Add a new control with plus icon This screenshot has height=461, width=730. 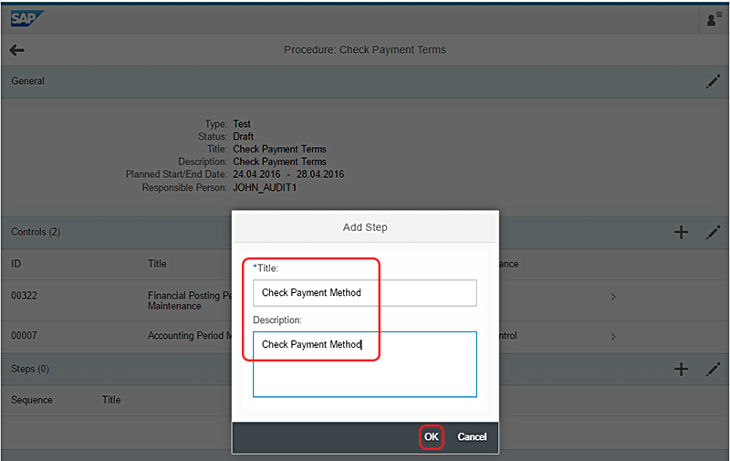pyautogui.click(x=681, y=232)
